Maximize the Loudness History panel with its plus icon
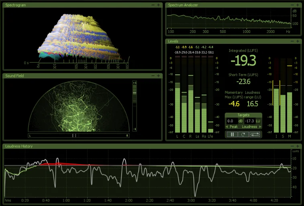Viewport: 304px width, 206px height. (x=298, y=146)
